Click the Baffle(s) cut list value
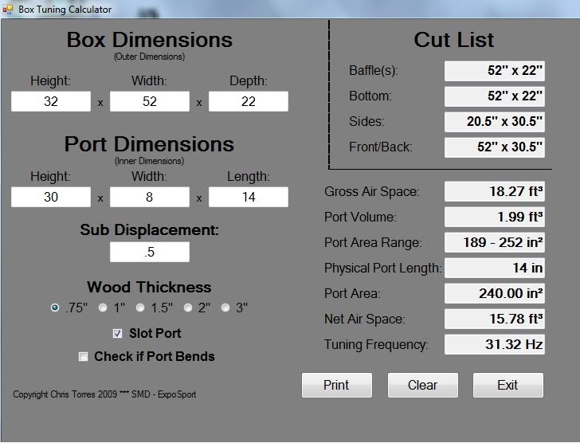This screenshot has height=443, width=580. [495, 71]
